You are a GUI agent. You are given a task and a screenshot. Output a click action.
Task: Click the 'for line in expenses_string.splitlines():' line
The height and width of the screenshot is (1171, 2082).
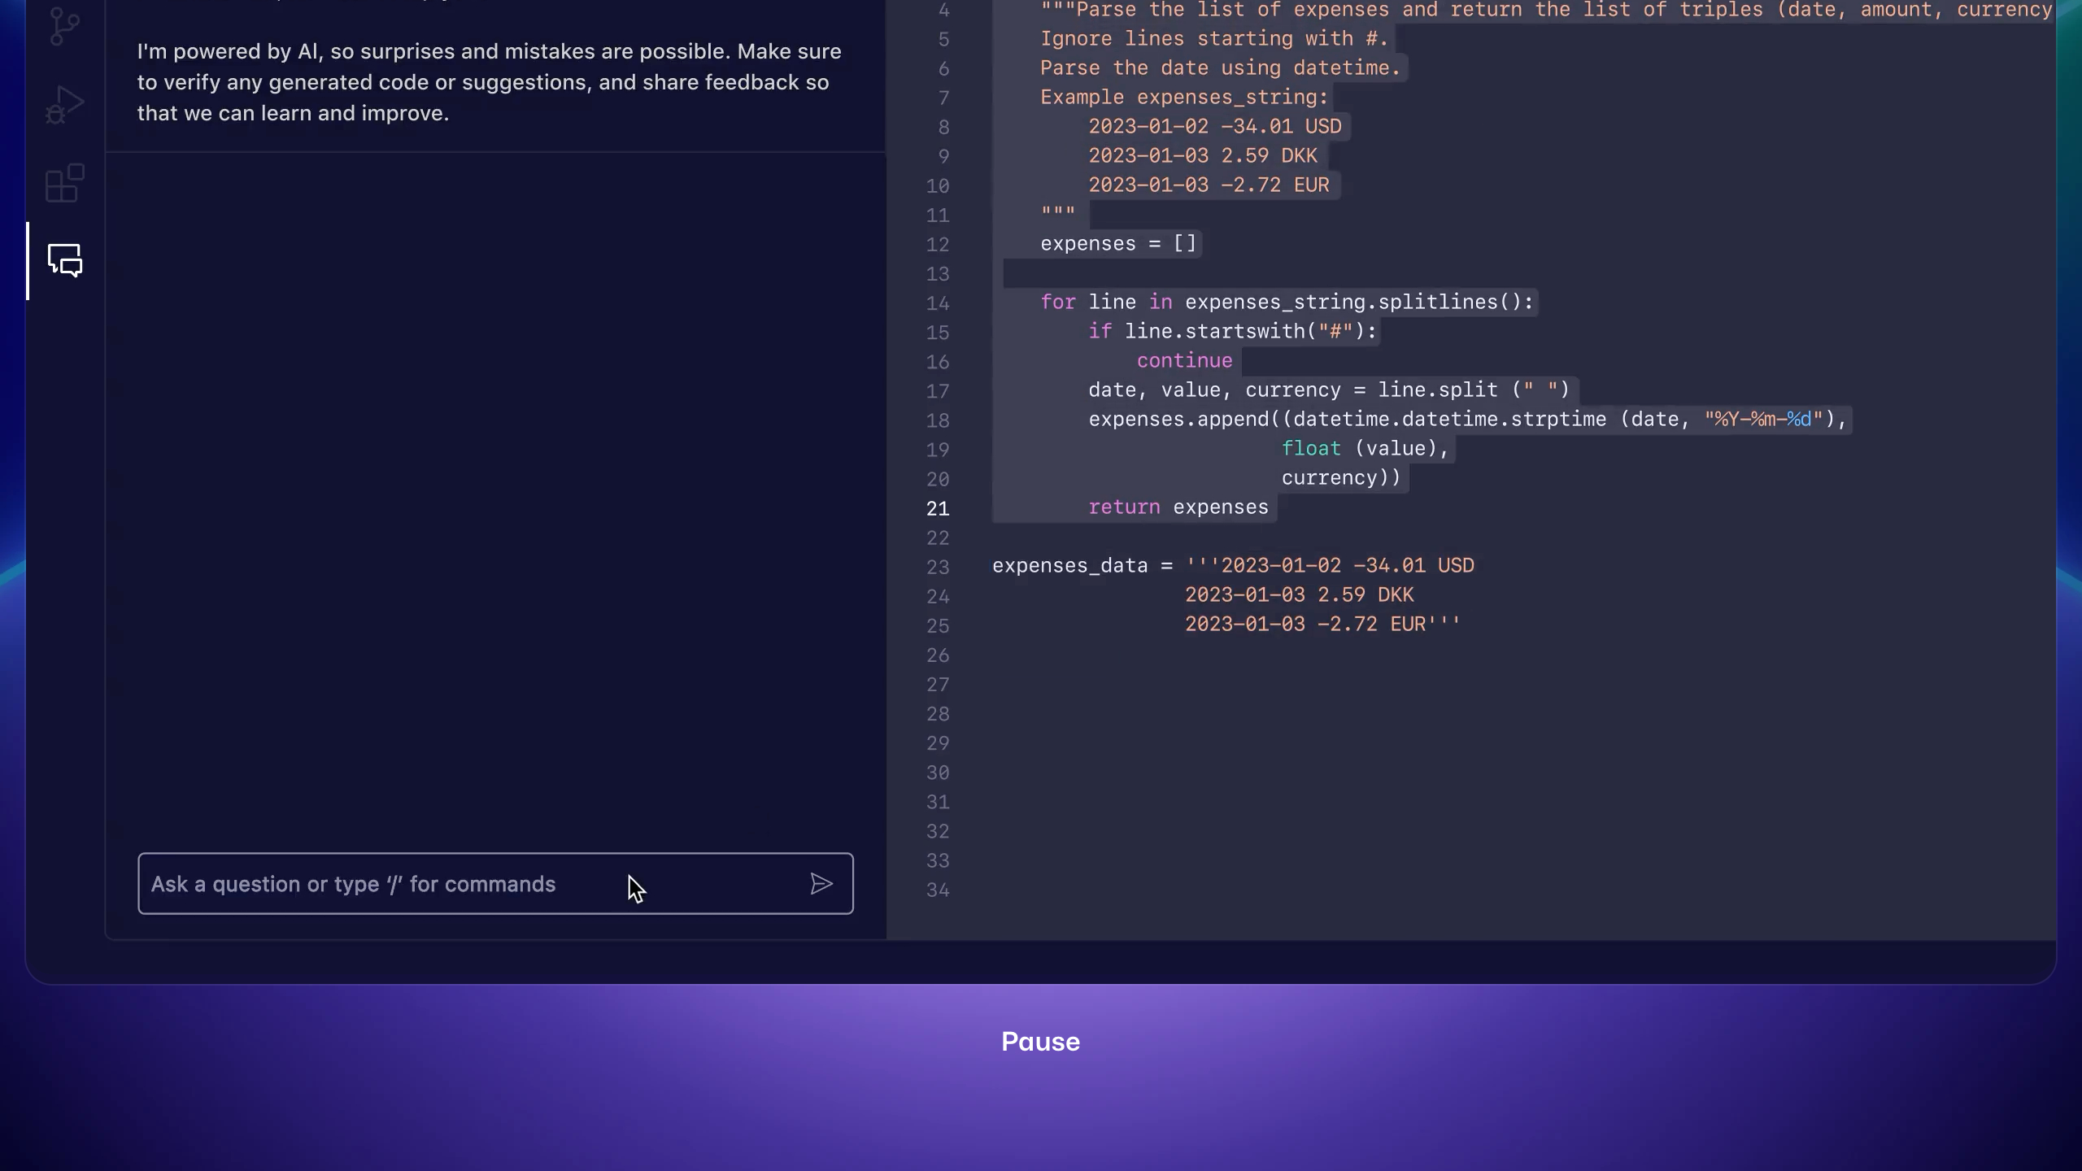[1287, 303]
